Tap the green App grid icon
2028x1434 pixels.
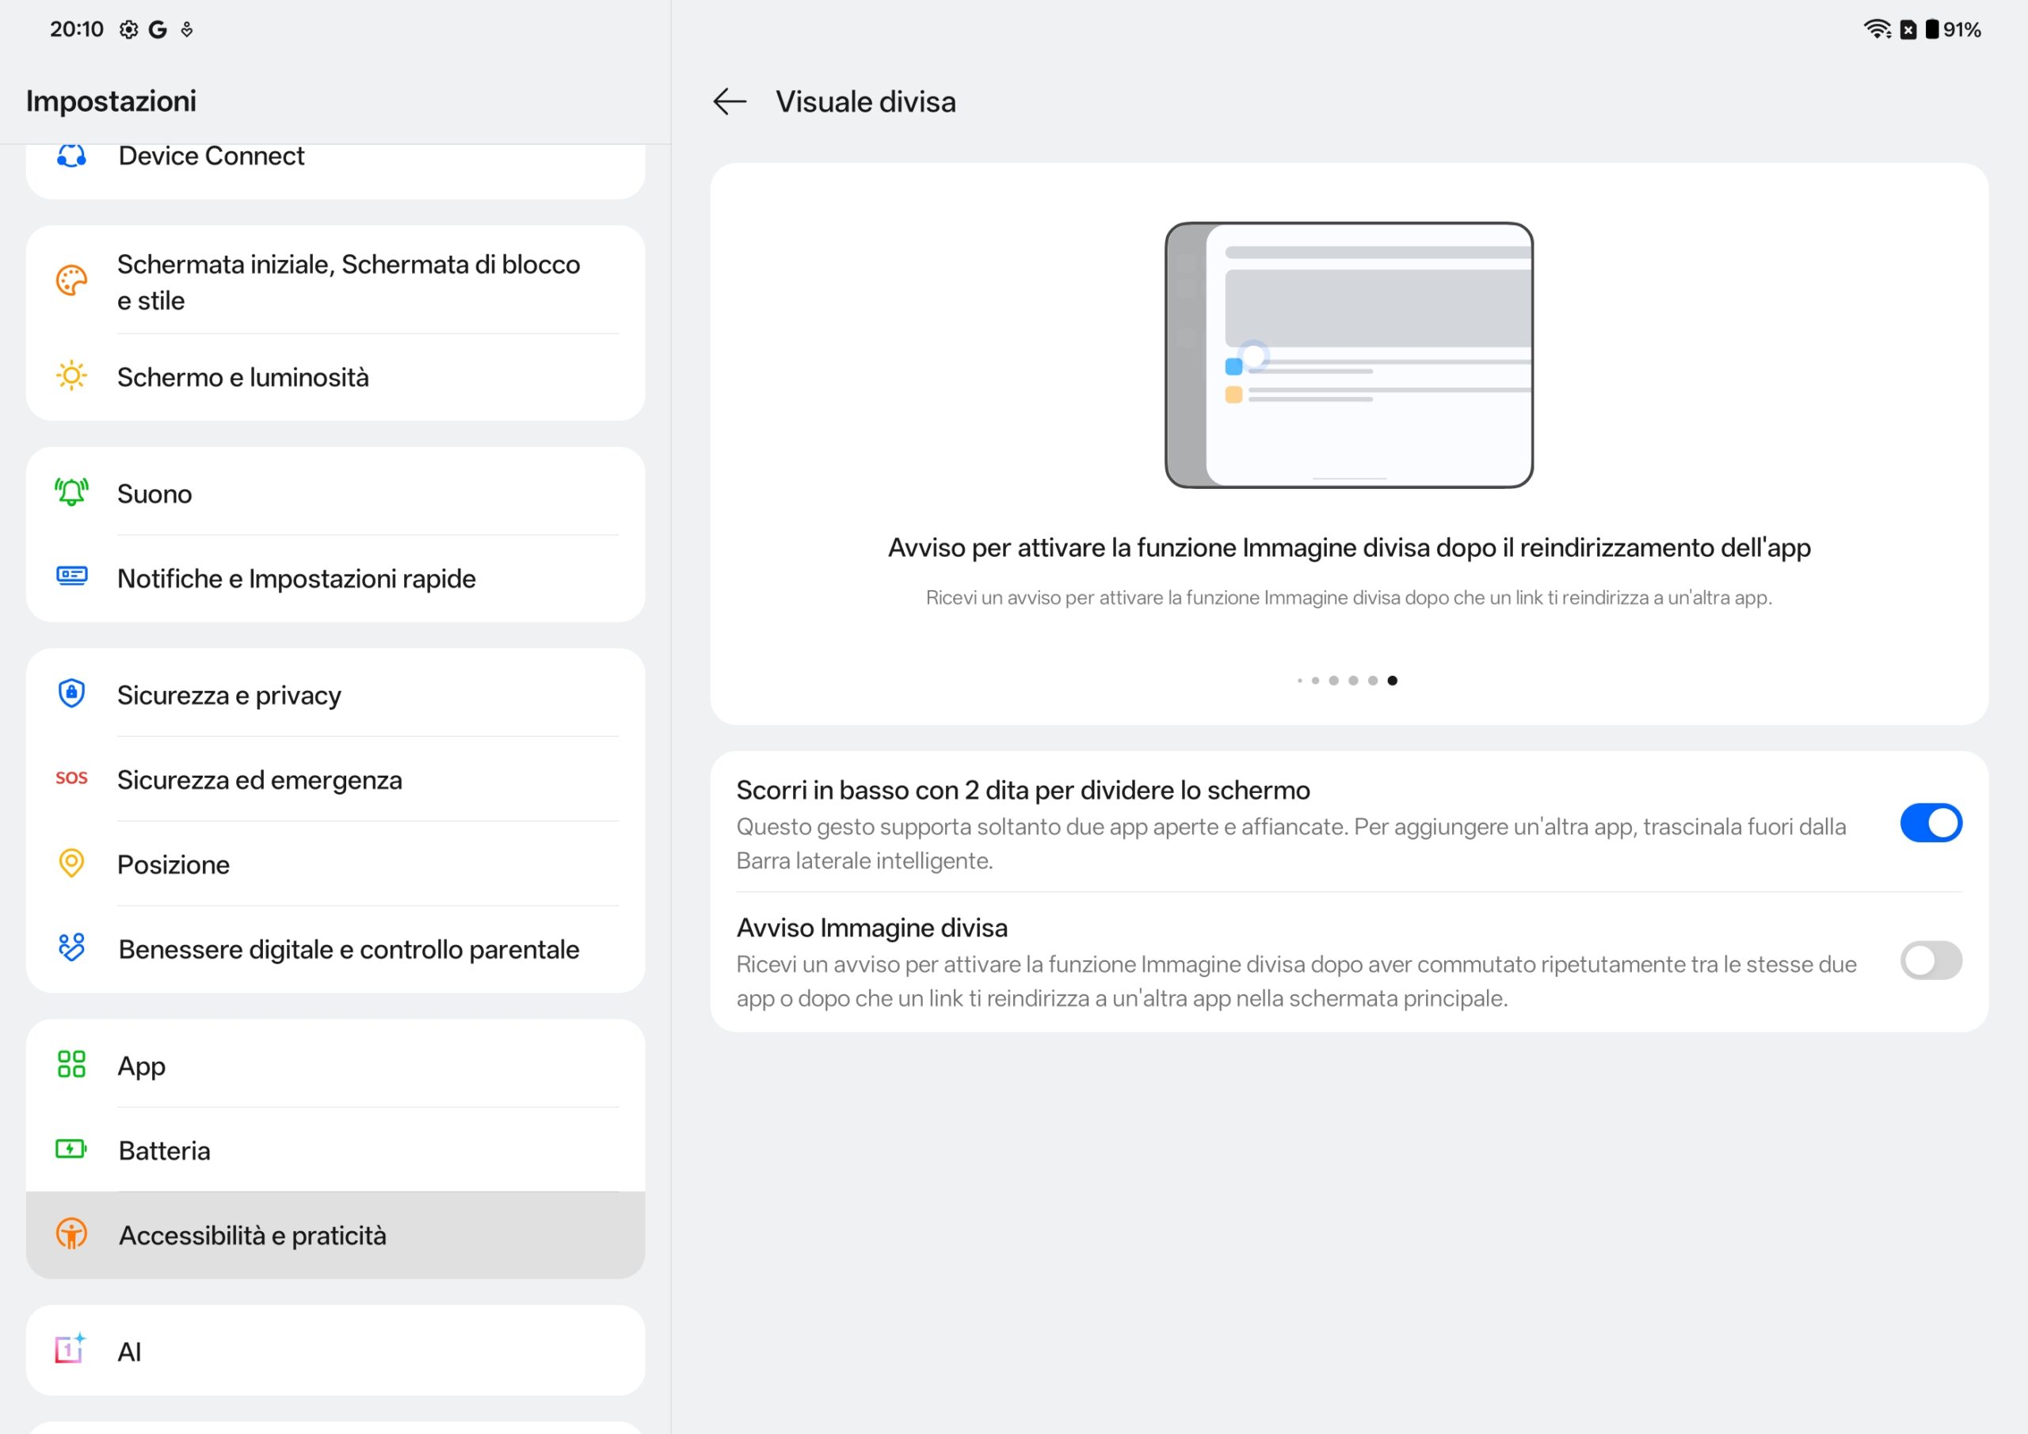(71, 1064)
